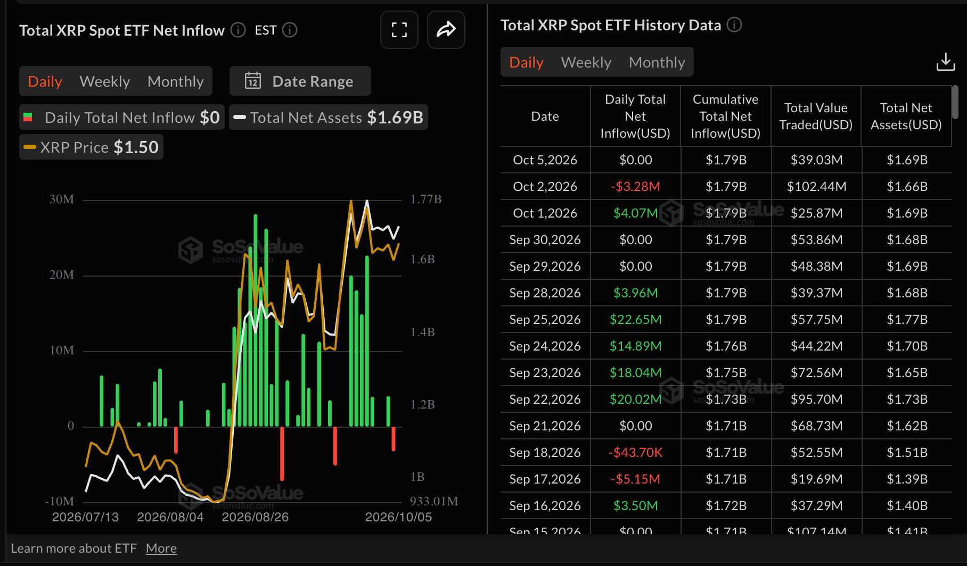Select the Sep 21,2026 date cell
Screen dimensions: 967x566
click(545, 426)
